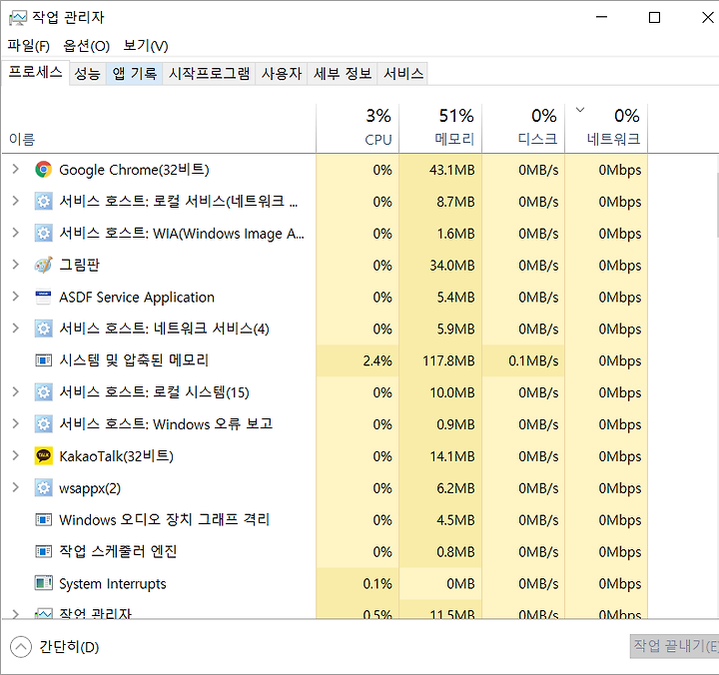Click the 14.1MB memory value for KakaoTalk
Viewport: 719px width, 675px height.
[x=451, y=456]
